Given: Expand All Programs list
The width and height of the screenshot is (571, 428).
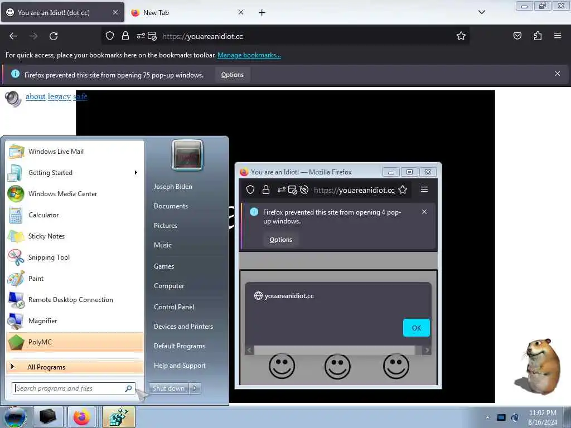Looking at the screenshot, I should (x=75, y=367).
